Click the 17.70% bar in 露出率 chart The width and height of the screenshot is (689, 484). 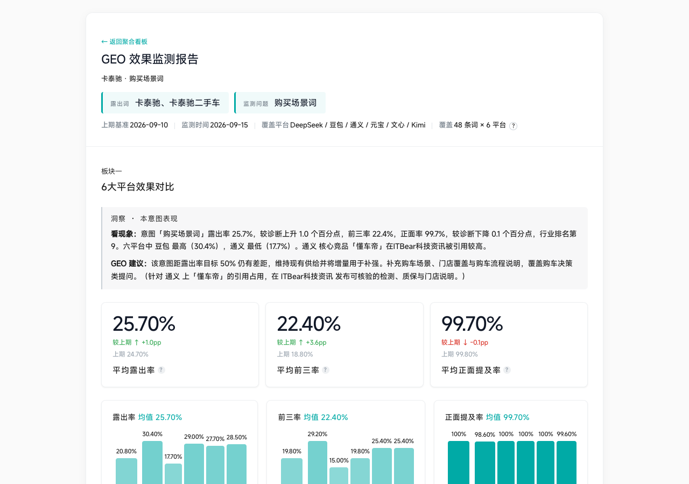pos(173,474)
